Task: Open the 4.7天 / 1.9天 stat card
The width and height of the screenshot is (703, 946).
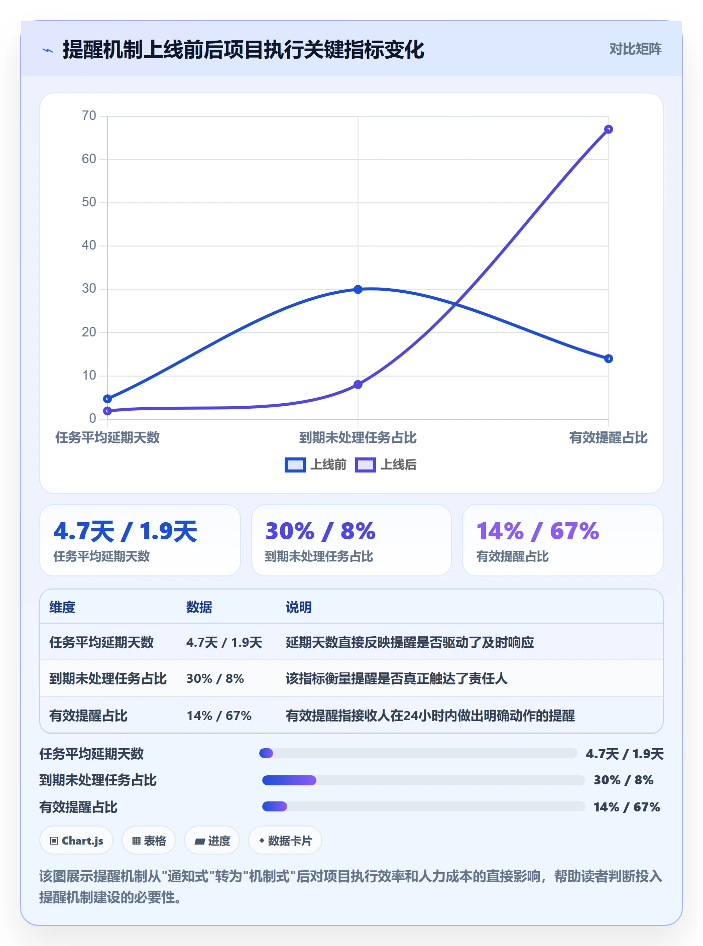Action: [140, 540]
